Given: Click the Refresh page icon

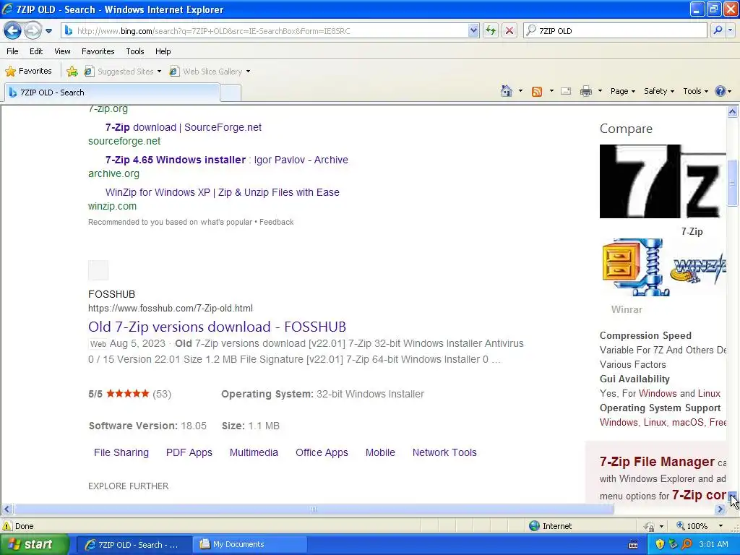Looking at the screenshot, I should (491, 30).
